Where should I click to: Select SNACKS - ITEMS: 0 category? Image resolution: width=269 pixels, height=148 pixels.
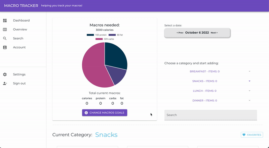point(205,81)
